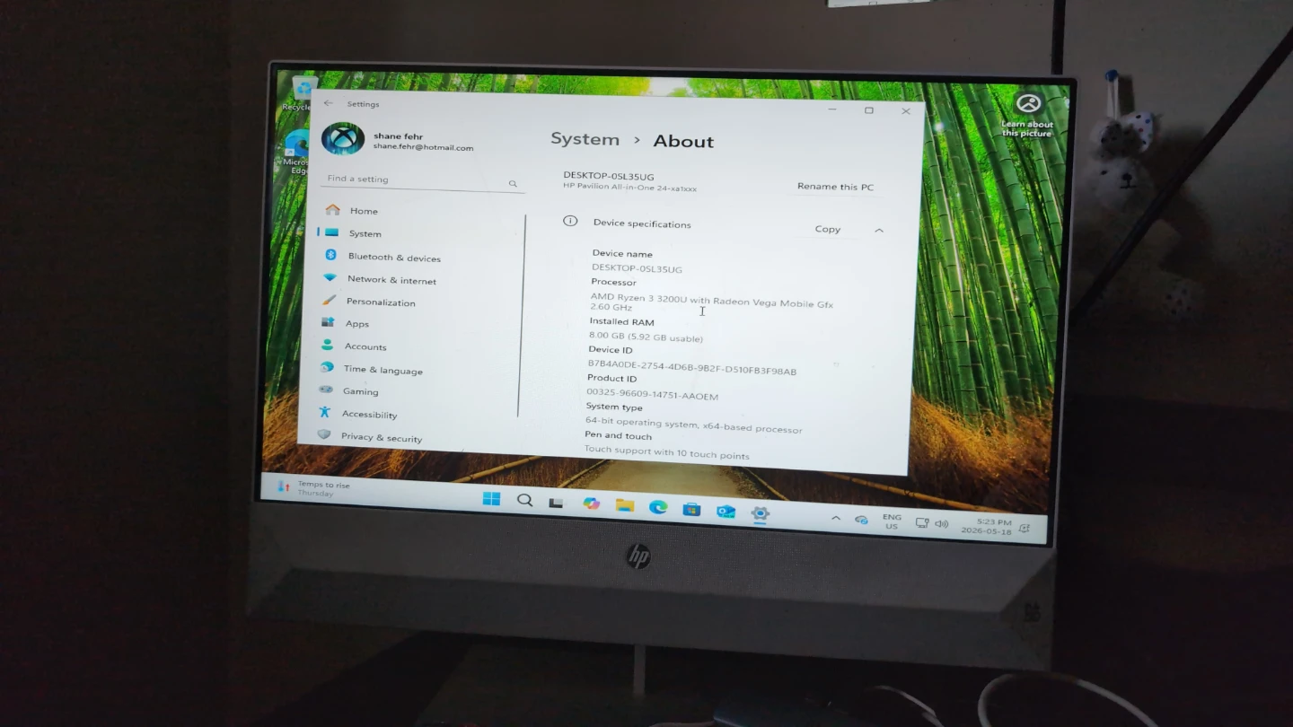Click the search magnifier in Find a setting
The image size is (1293, 727).
(x=513, y=183)
